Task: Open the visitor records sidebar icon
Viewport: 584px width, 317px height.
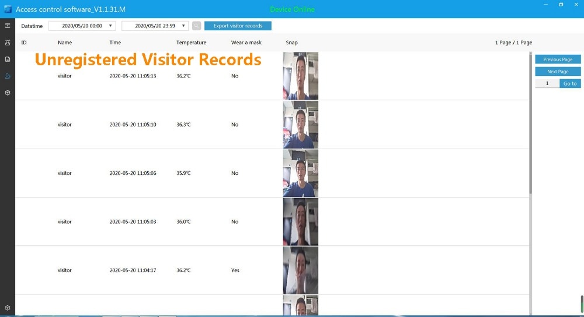Action: pos(7,76)
